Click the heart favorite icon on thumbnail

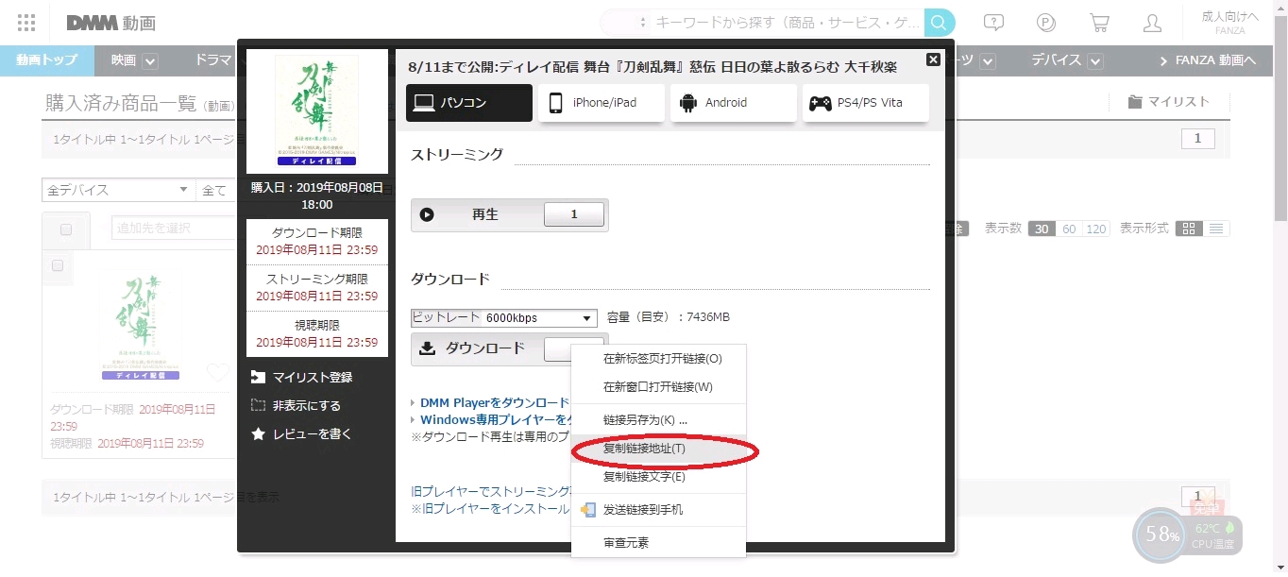coord(218,373)
